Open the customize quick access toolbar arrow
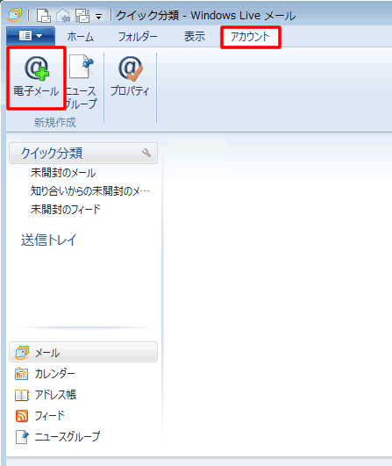Viewport: 392px width, 466px height. [98, 17]
